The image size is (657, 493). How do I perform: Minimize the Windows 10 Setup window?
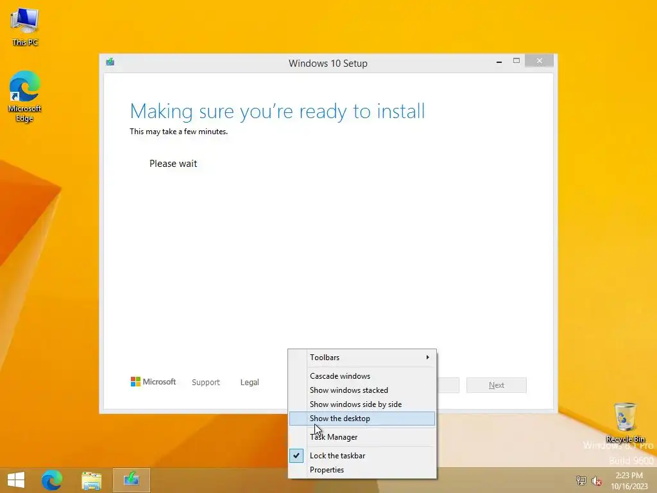pyautogui.click(x=499, y=62)
